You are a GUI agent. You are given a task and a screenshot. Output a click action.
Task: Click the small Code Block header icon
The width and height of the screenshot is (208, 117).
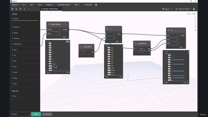[x=81, y=47]
